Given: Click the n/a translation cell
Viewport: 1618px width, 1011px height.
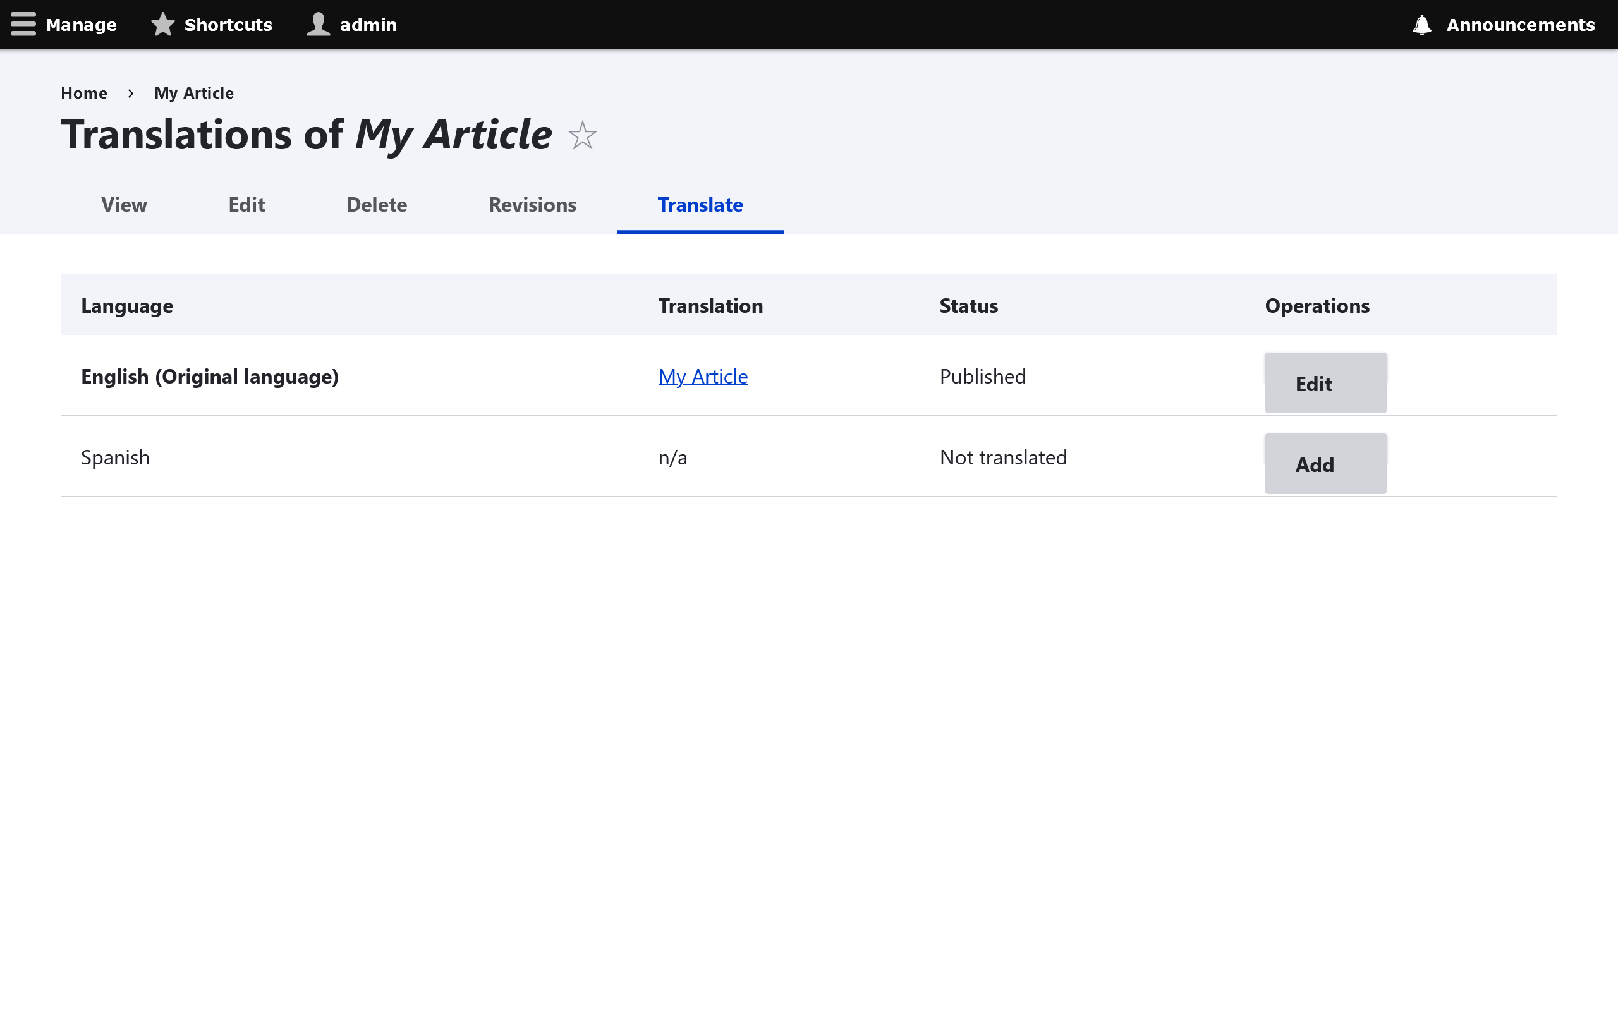Looking at the screenshot, I should click(x=672, y=457).
